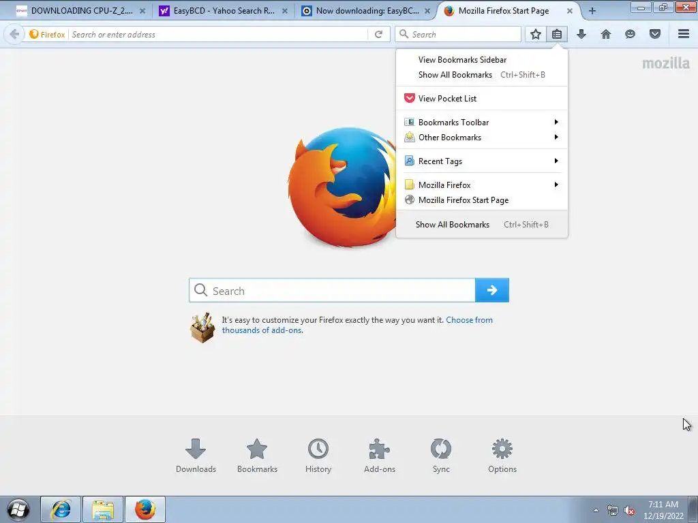Click the back arrow button
The width and height of the screenshot is (698, 523).
click(x=14, y=34)
